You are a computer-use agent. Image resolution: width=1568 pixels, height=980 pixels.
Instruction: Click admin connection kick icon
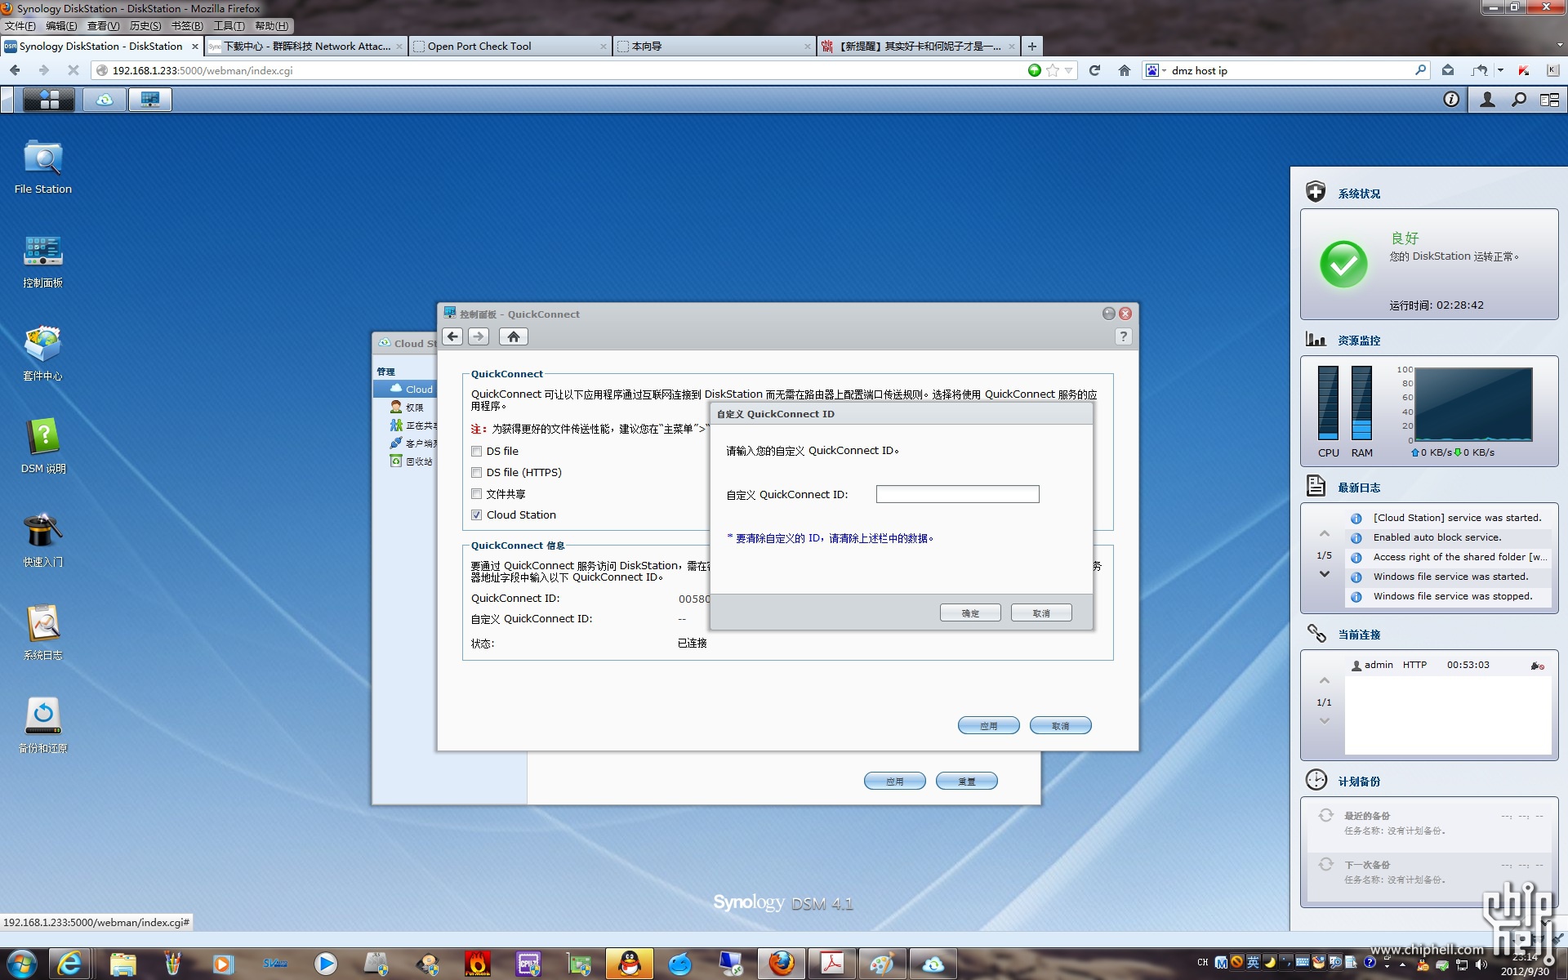(x=1537, y=666)
